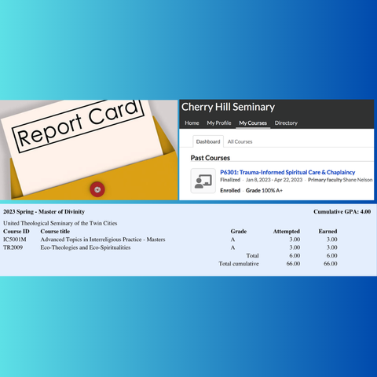The height and width of the screenshot is (377, 377).
Task: Open the Home menu item
Action: coord(192,123)
